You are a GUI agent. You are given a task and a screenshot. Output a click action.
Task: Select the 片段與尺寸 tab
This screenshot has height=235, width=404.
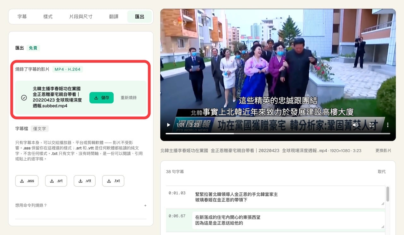point(81,17)
